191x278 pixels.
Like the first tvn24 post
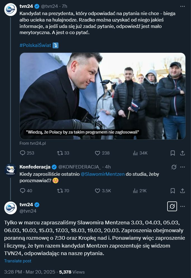point(98,153)
